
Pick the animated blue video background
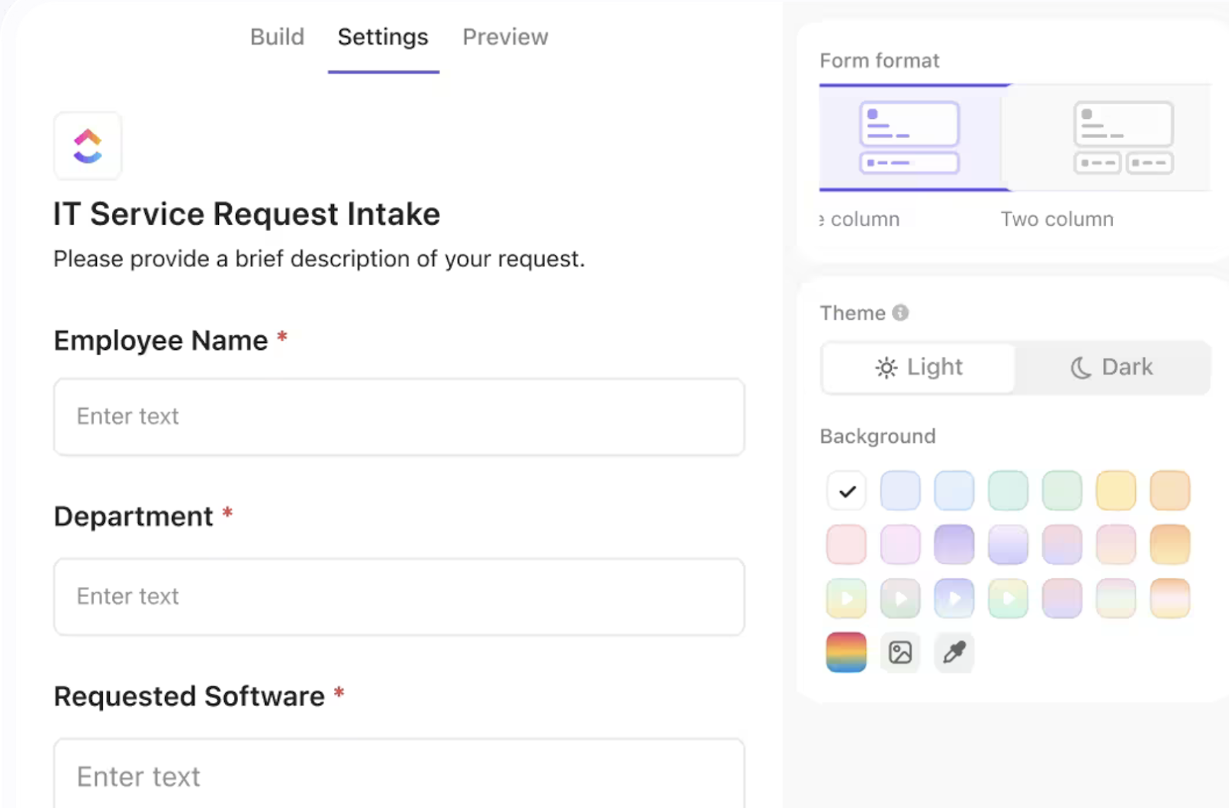tap(954, 599)
